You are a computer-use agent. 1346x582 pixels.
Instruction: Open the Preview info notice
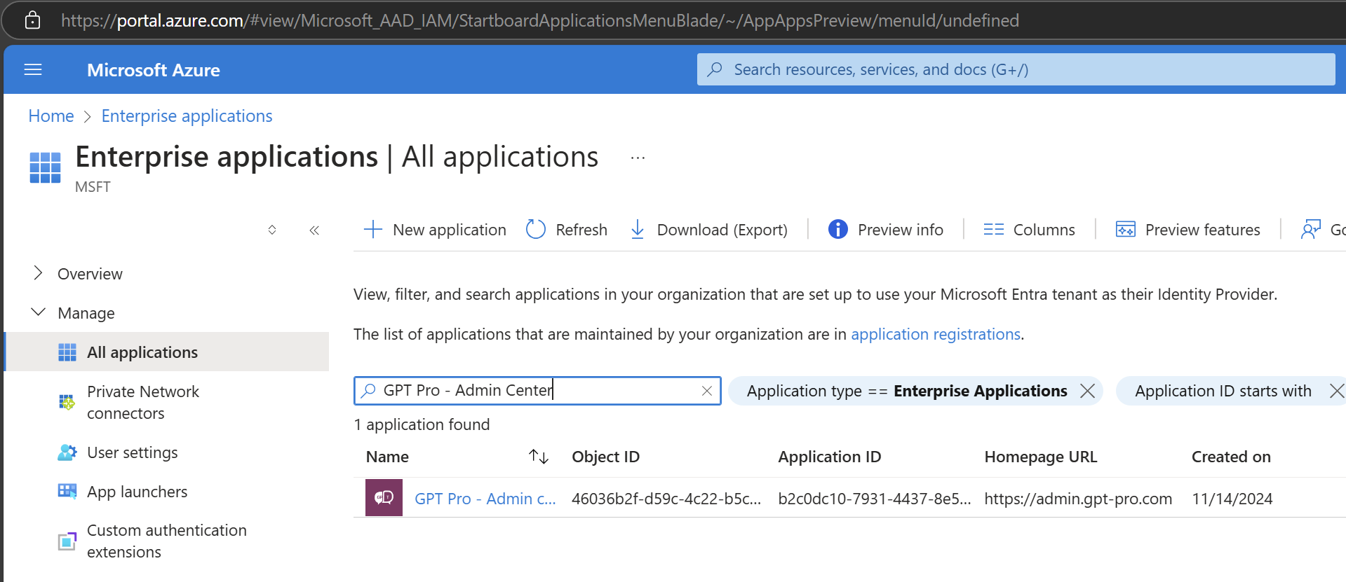coord(886,230)
